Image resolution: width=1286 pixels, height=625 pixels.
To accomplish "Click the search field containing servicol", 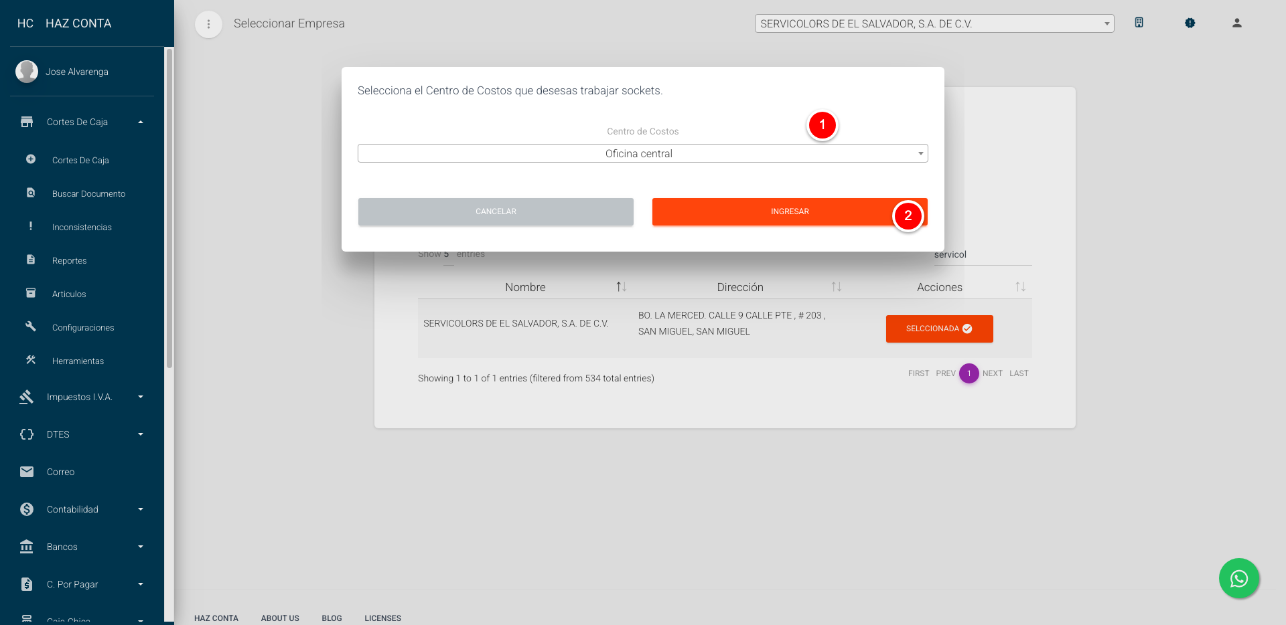I will (x=982, y=255).
